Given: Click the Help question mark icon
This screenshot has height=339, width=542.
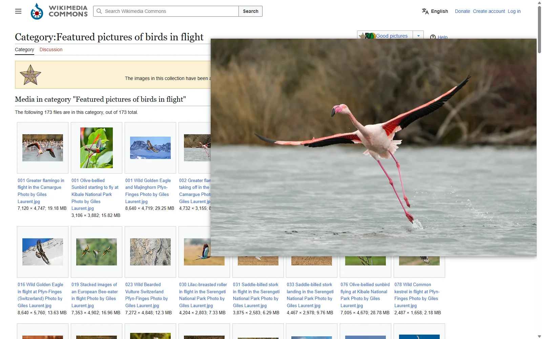Looking at the screenshot, I should [433, 37].
